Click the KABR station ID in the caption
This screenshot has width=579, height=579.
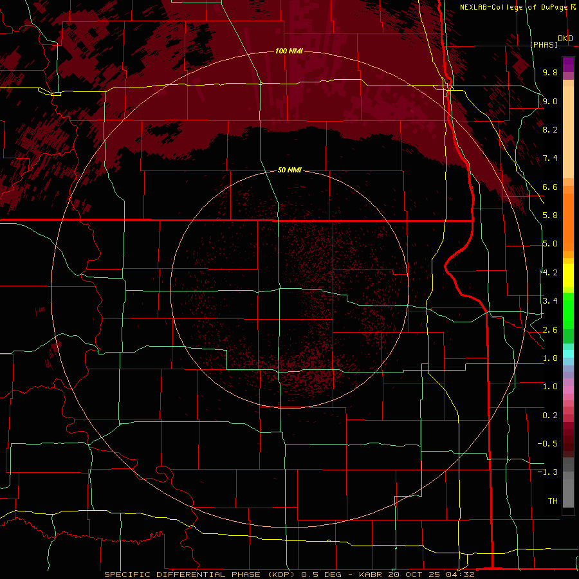click(x=371, y=574)
